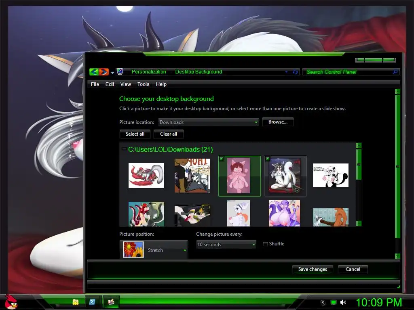The height and width of the screenshot is (310, 414).
Task: Click the volume speaker tray icon
Action: (343, 302)
